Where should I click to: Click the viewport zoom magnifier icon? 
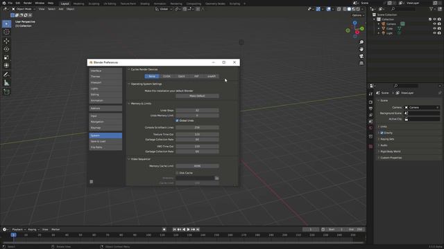[361, 42]
